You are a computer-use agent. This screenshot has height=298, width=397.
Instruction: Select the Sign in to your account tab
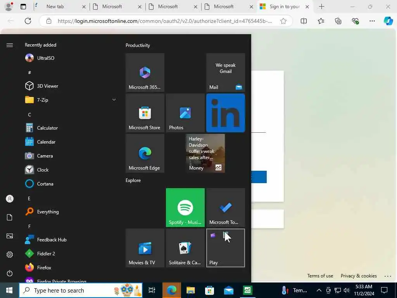285,7
